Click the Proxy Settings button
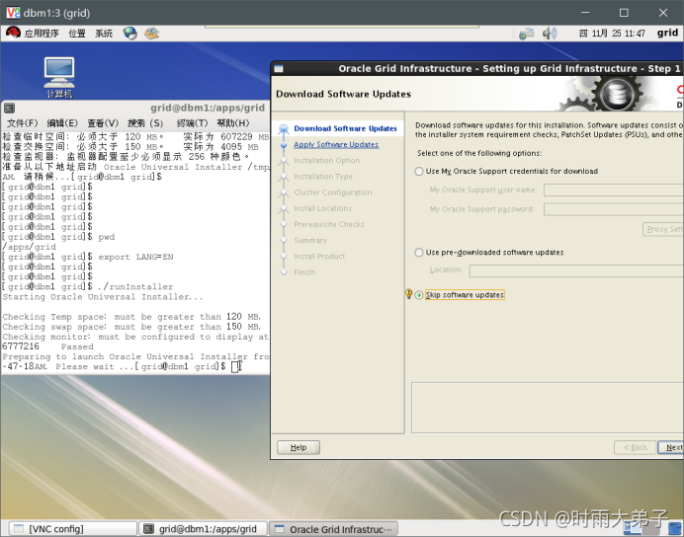This screenshot has width=684, height=537. (x=663, y=229)
